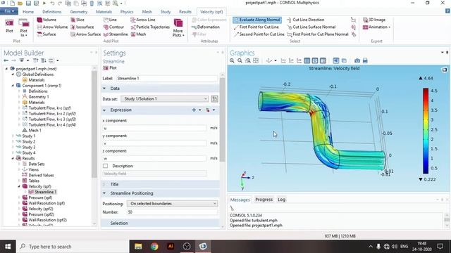Open the Animation dropdown
The height and width of the screenshot is (253, 451).
pos(376,27)
